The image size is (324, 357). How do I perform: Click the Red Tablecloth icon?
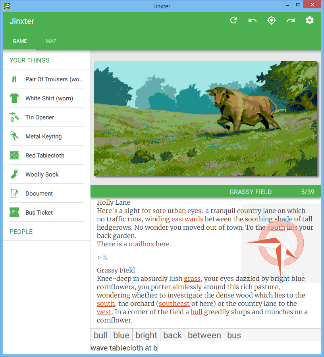pos(14,155)
